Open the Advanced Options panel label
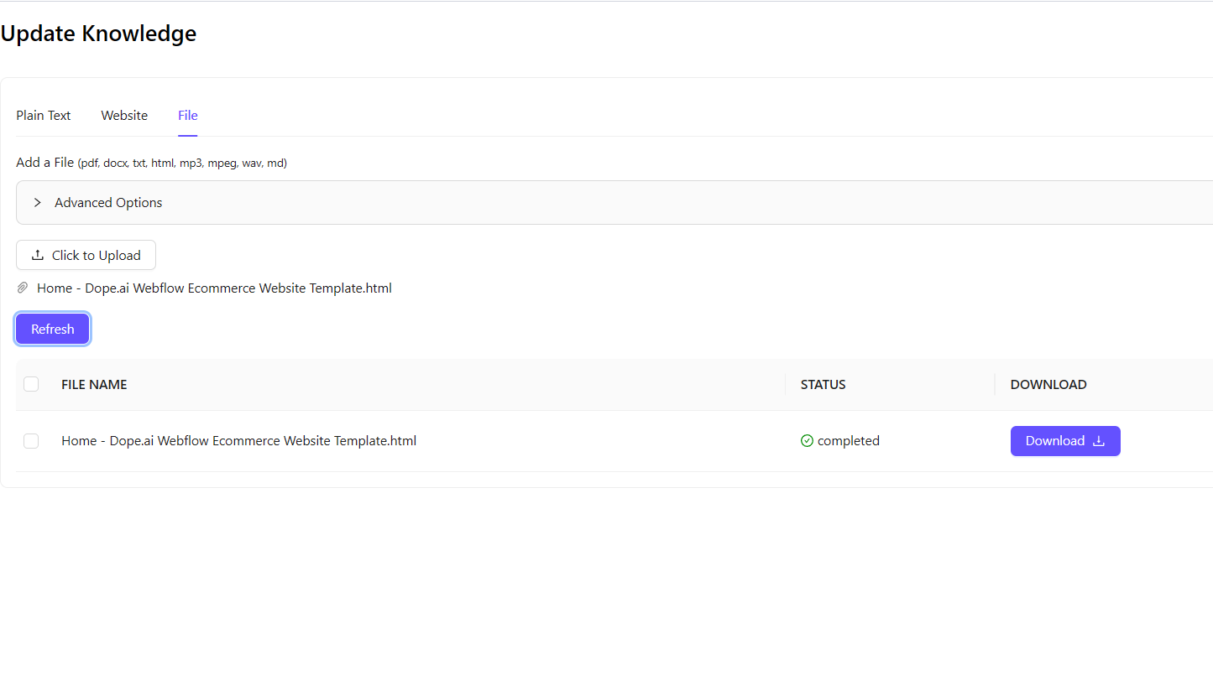This screenshot has width=1213, height=675. coord(108,203)
